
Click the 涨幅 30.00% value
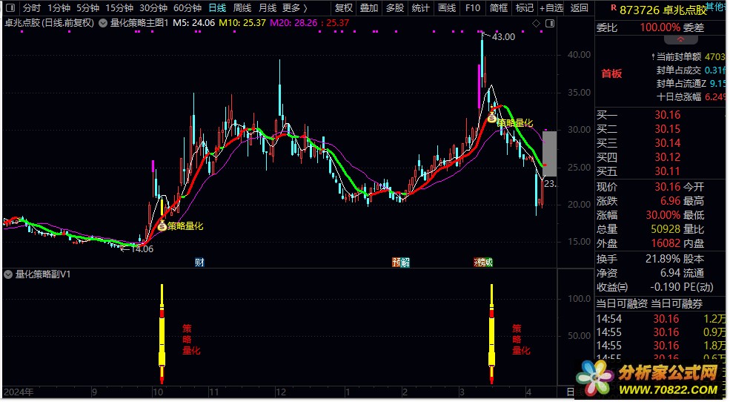(x=663, y=215)
